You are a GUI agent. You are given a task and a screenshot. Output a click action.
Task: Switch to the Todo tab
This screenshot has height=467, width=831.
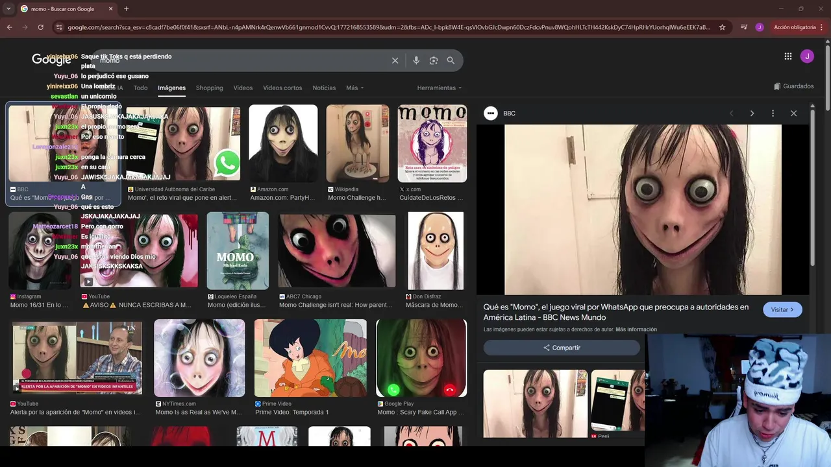[140, 88]
